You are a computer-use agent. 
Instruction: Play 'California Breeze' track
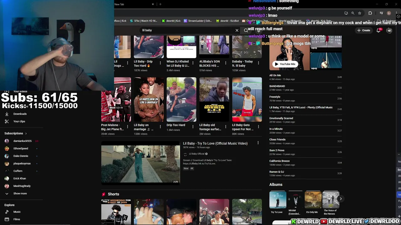[x=305, y=163]
